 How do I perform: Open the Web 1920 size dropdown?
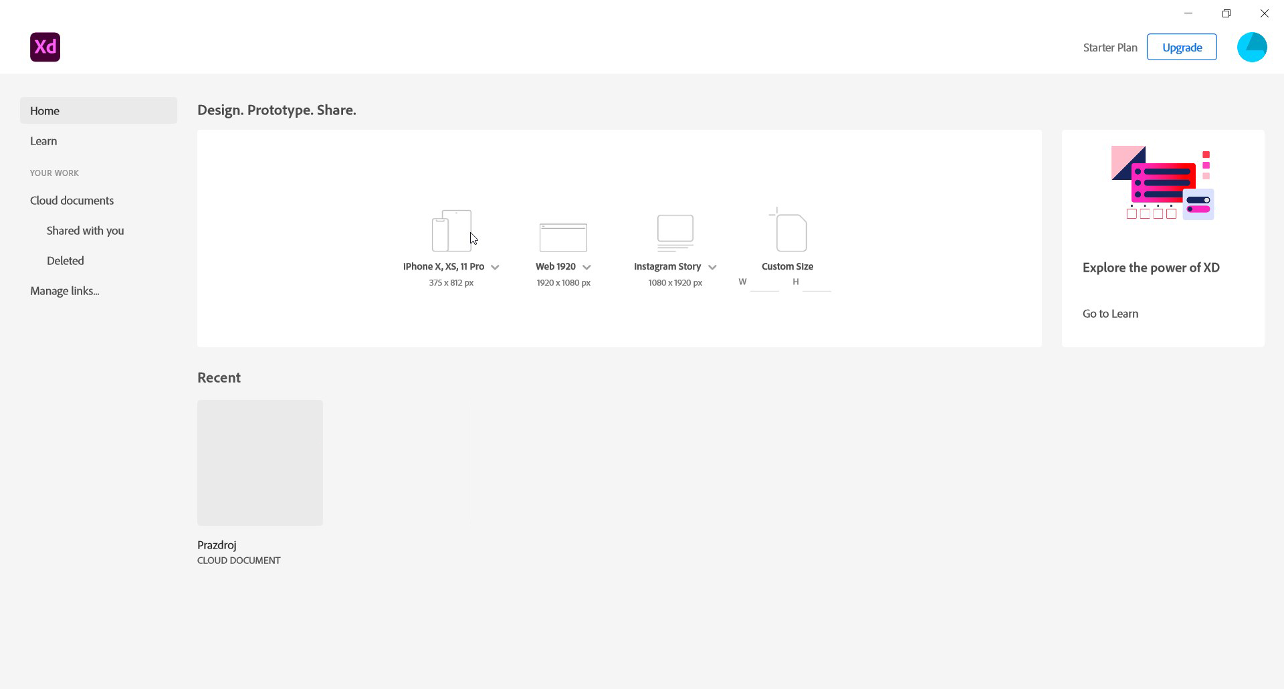coord(586,267)
